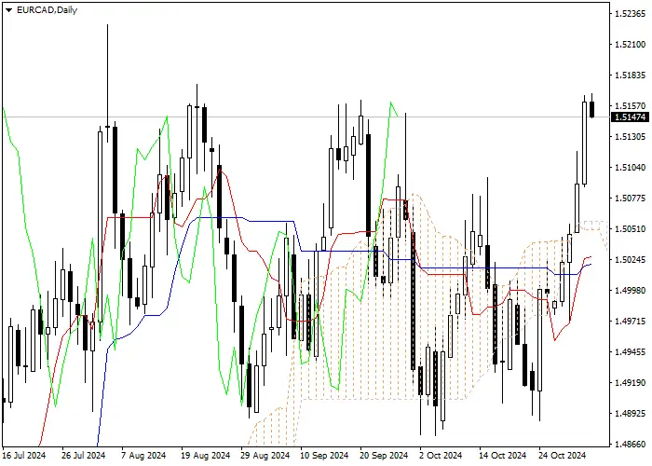Click the 24 Oct 2024 date label
This screenshot has height=466, width=652.
tap(563, 456)
